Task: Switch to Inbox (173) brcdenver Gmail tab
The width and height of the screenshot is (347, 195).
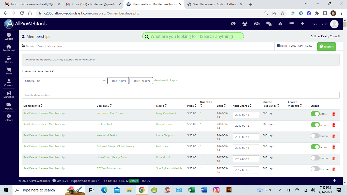Action: coord(93,4)
